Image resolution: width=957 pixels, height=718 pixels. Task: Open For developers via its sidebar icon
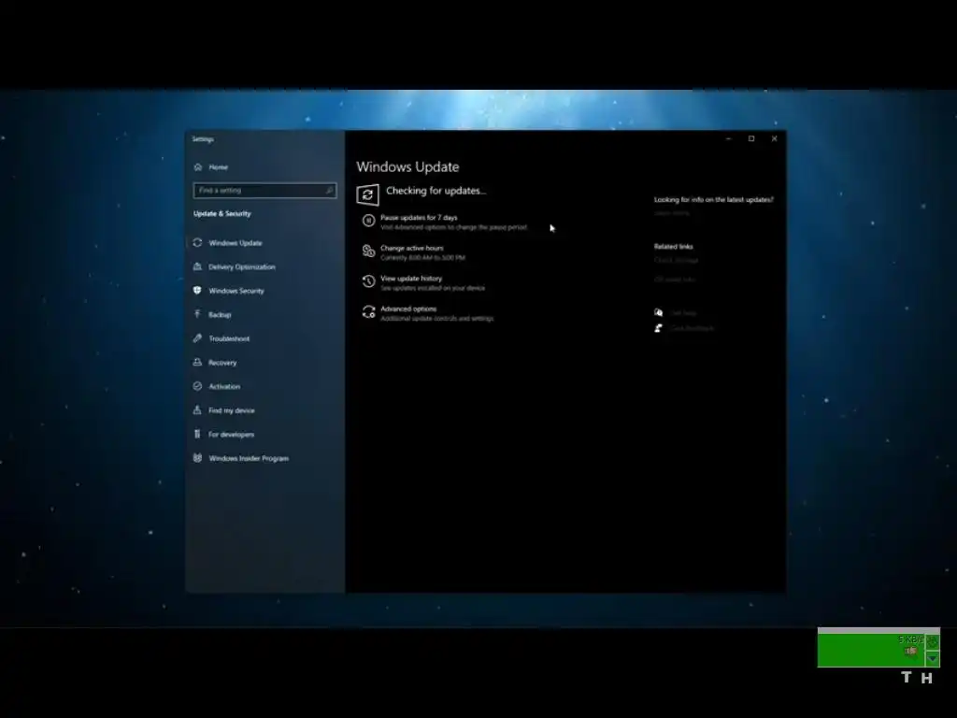pos(197,434)
